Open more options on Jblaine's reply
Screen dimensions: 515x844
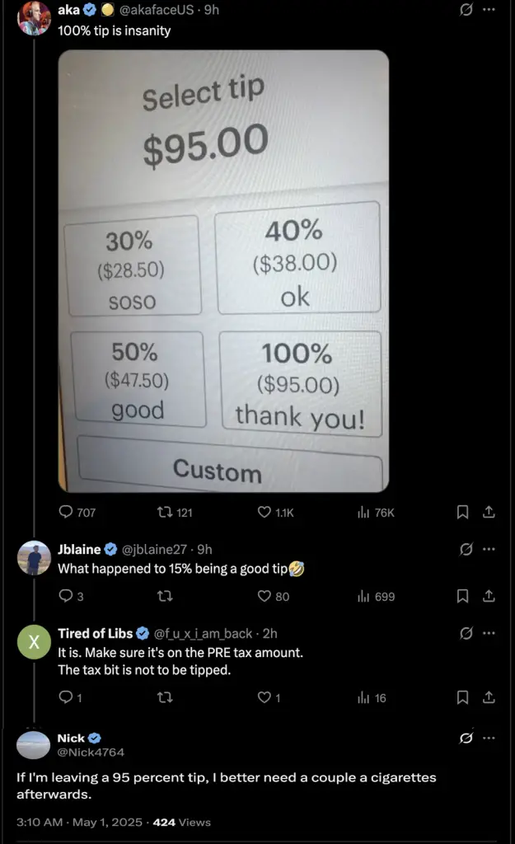(x=489, y=549)
